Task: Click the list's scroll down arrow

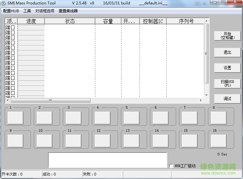Action: (x=206, y=95)
